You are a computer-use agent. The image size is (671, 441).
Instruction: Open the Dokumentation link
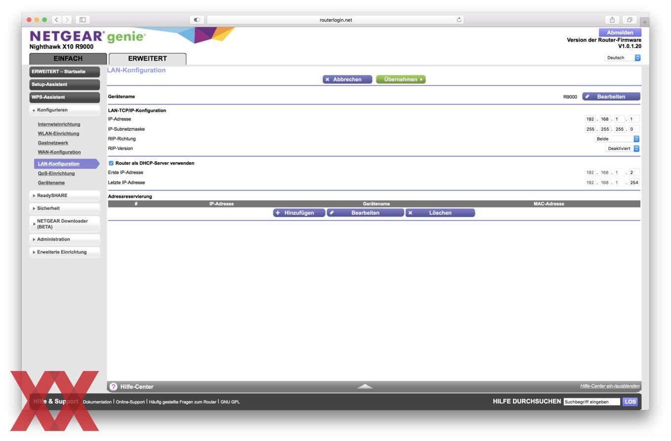point(97,402)
